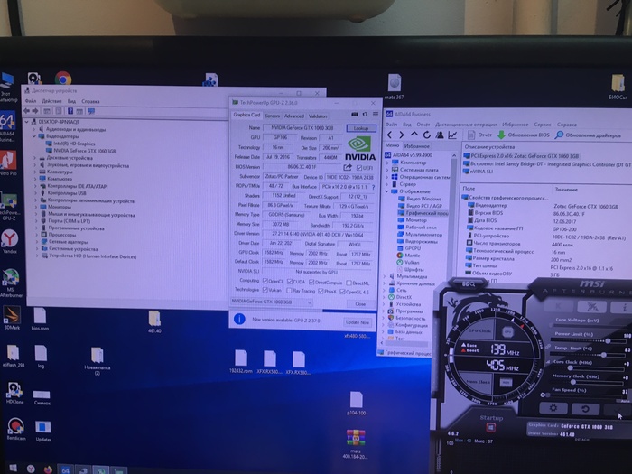The image size is (632, 474).
Task: Expand Клавиатуры node in Device Manager
Action: [35, 172]
